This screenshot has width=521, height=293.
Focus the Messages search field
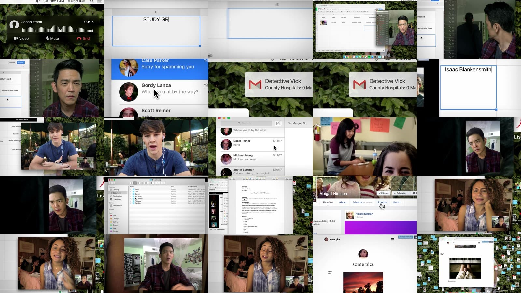coord(246,123)
